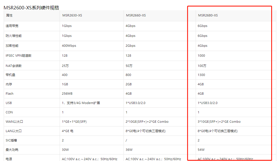Screen dimensions: 280x161
Task: Select the 属性 column header
Action: point(9,15)
